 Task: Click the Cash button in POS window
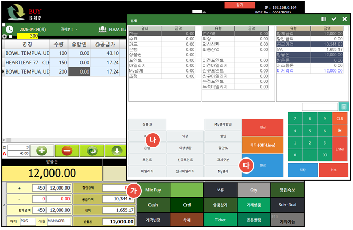153,205
